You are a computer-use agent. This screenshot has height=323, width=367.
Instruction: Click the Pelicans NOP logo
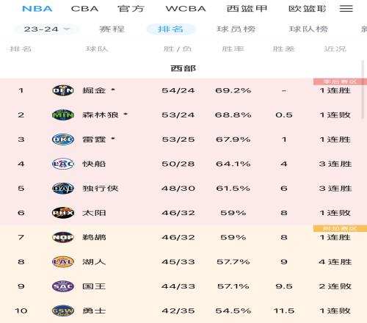[x=63, y=237]
